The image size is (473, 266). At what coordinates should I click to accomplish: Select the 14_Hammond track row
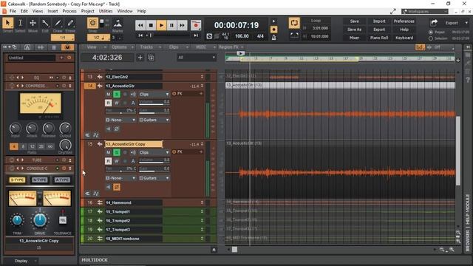point(149,202)
